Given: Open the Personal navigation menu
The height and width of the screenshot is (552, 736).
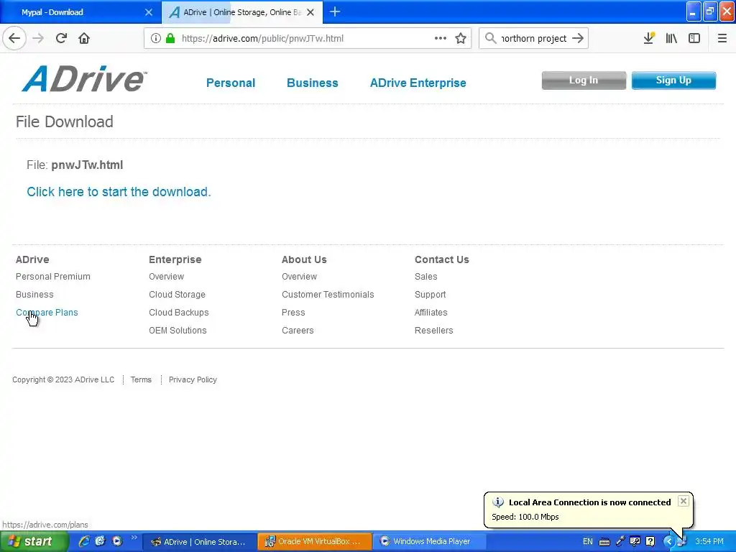Looking at the screenshot, I should click(231, 83).
